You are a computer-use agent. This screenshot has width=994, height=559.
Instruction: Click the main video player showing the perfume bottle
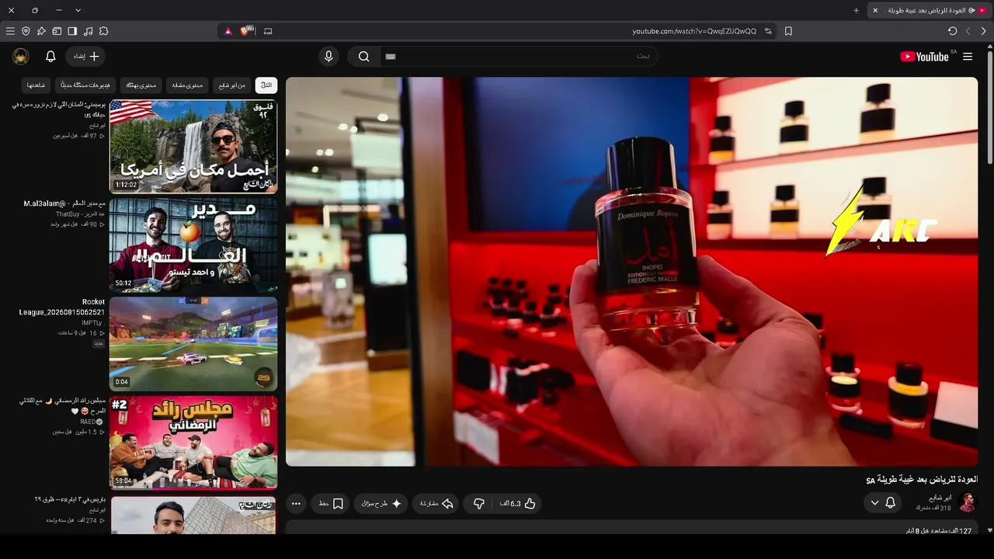pyautogui.click(x=631, y=271)
